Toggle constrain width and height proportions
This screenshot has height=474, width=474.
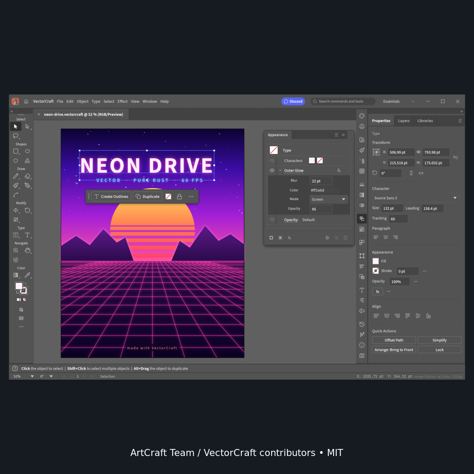tap(456, 158)
